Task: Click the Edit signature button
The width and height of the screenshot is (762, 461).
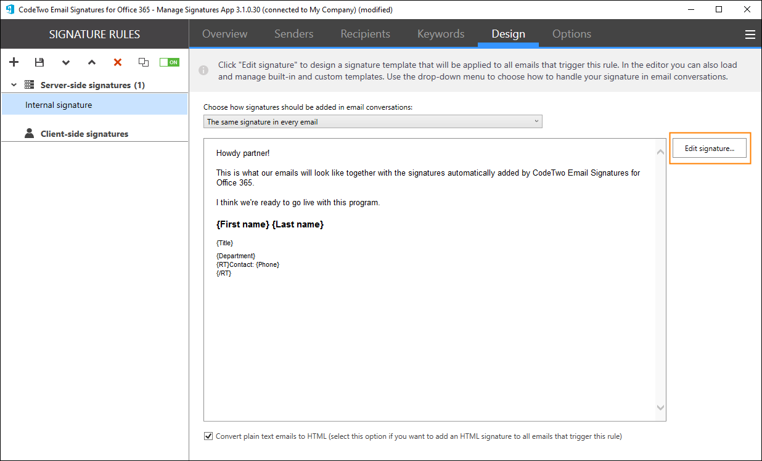Action: tap(710, 148)
